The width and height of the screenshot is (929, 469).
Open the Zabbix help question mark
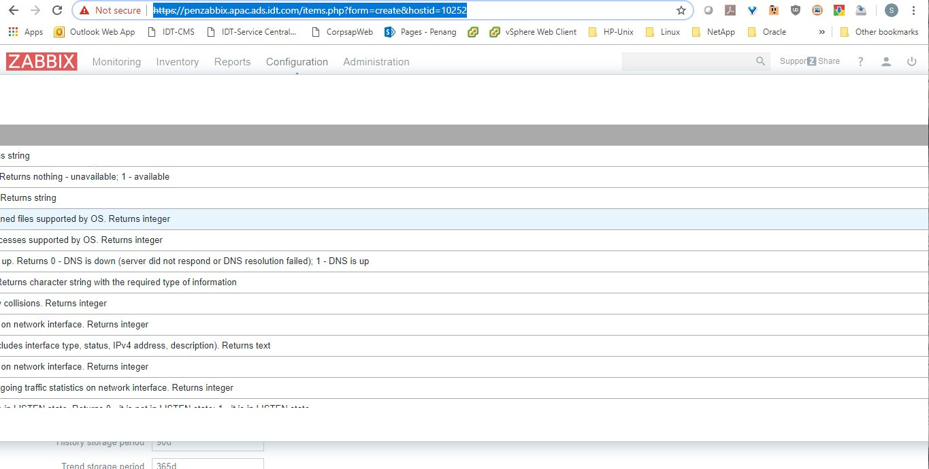(860, 61)
